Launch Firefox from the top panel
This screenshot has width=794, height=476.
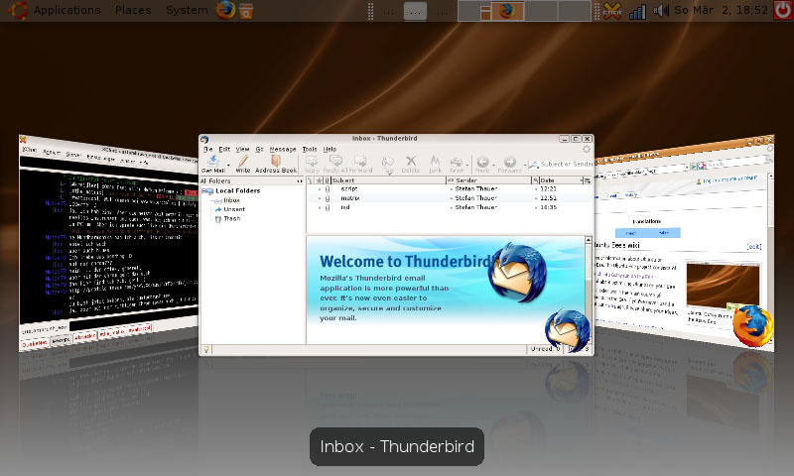(225, 10)
